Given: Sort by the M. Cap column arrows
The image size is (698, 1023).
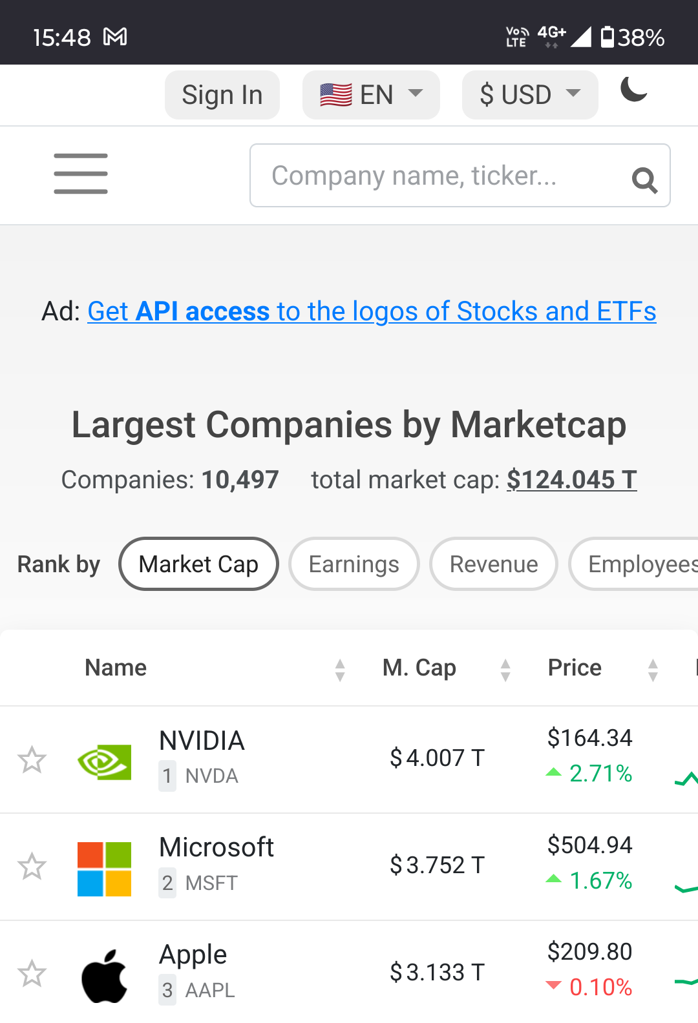Looking at the screenshot, I should pos(505,670).
